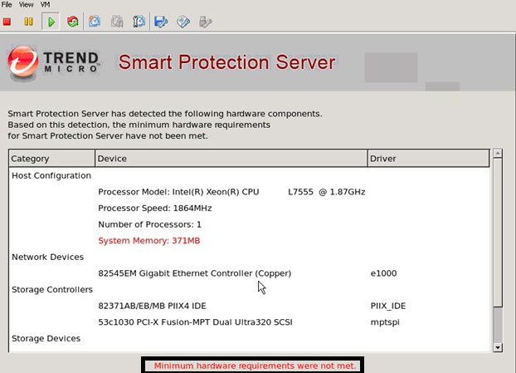Open the snapshot manager icon

click(139, 22)
